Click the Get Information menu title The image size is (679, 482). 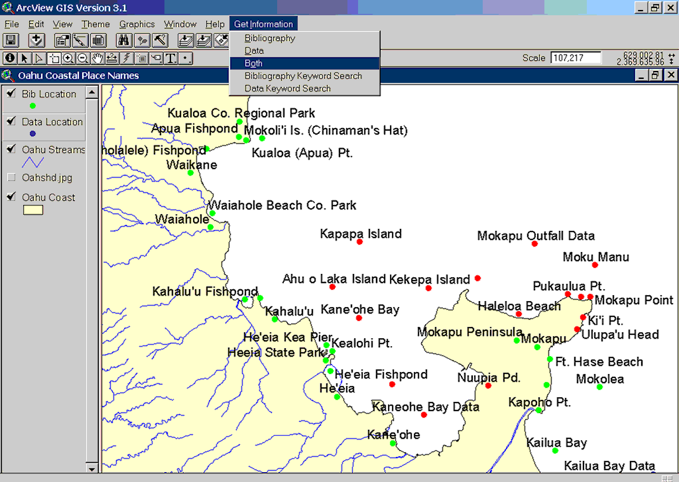click(263, 25)
